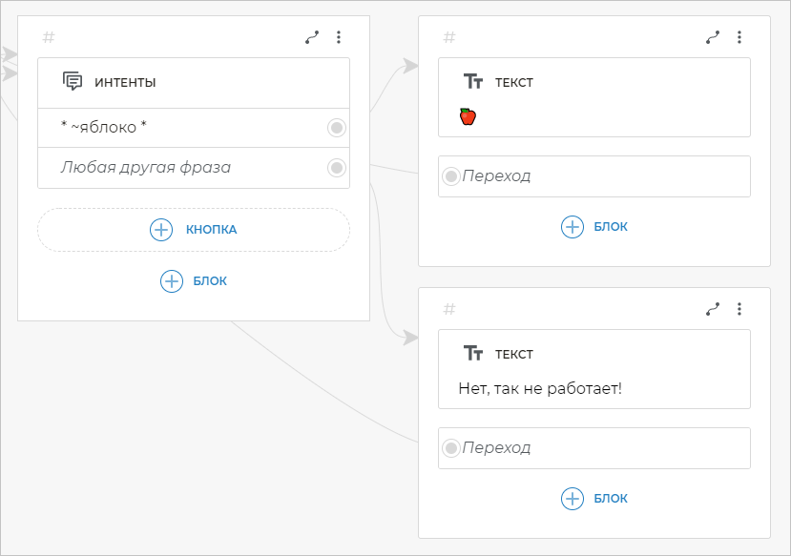Click the connector circle for Любая другая фраза

click(336, 168)
